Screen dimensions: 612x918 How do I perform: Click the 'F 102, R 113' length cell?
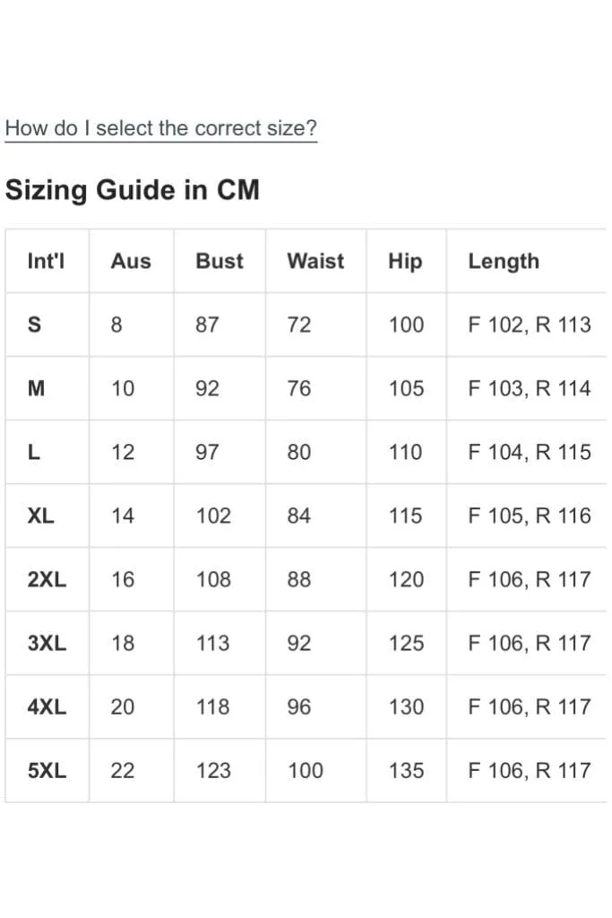530,325
